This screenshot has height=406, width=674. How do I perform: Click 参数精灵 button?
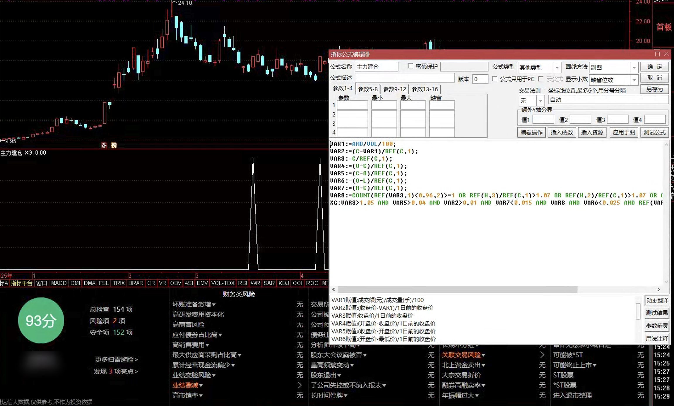pyautogui.click(x=657, y=326)
